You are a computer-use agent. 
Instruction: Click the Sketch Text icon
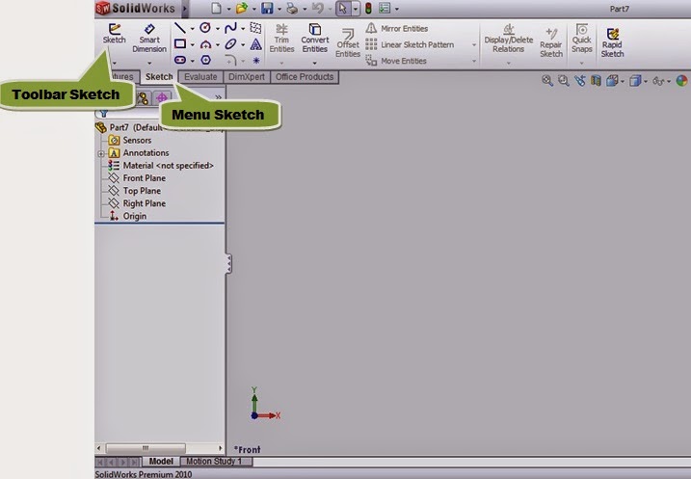255,44
